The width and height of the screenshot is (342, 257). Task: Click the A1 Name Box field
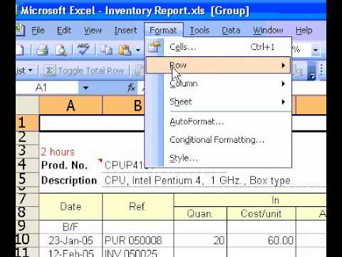[48, 88]
